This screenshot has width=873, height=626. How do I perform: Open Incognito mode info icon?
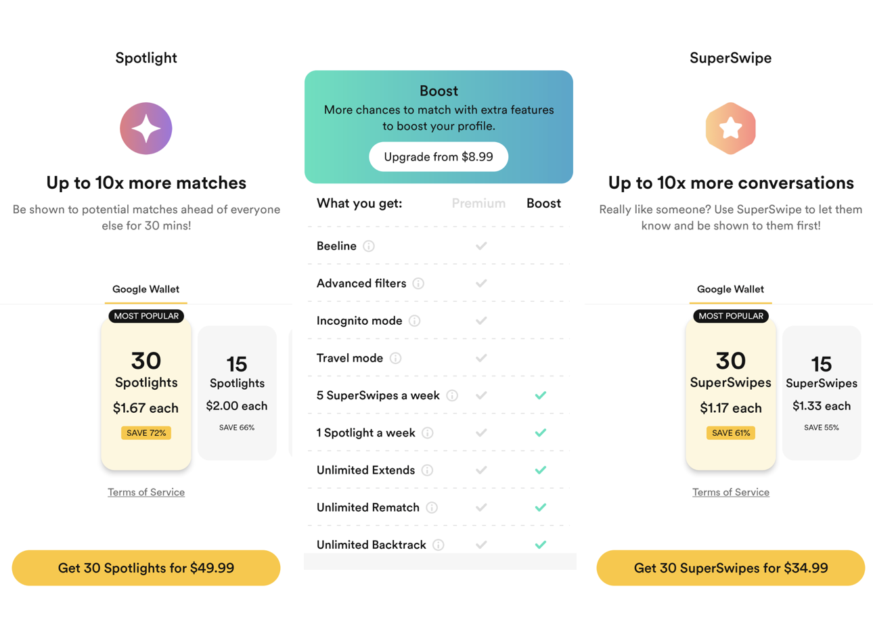pos(414,321)
